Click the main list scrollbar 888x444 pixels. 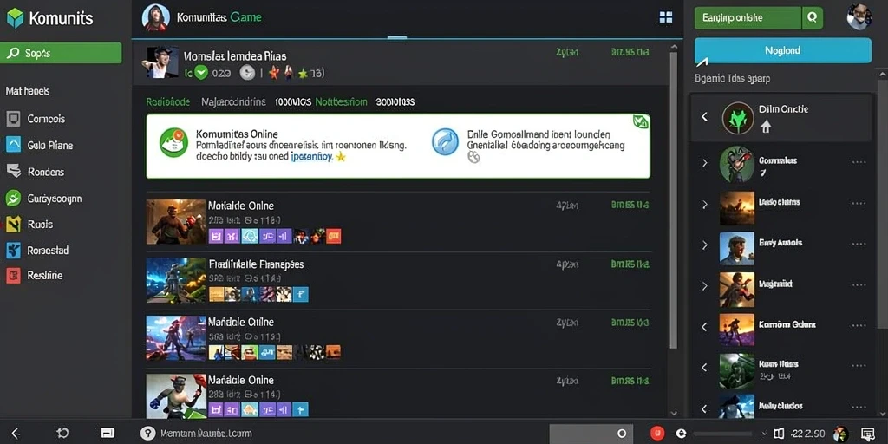[673, 200]
